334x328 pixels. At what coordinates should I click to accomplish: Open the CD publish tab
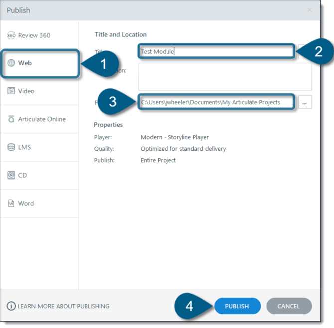pos(39,175)
